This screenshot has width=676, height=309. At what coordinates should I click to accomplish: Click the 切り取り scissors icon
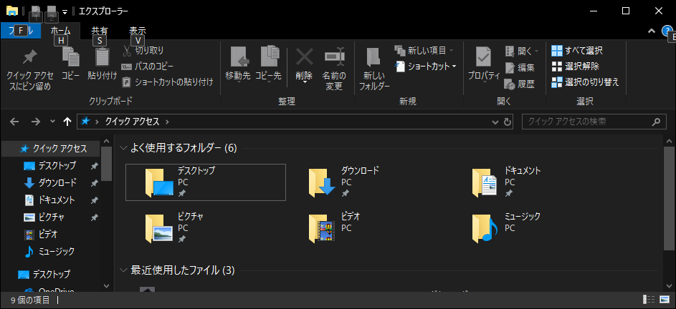tap(127, 51)
